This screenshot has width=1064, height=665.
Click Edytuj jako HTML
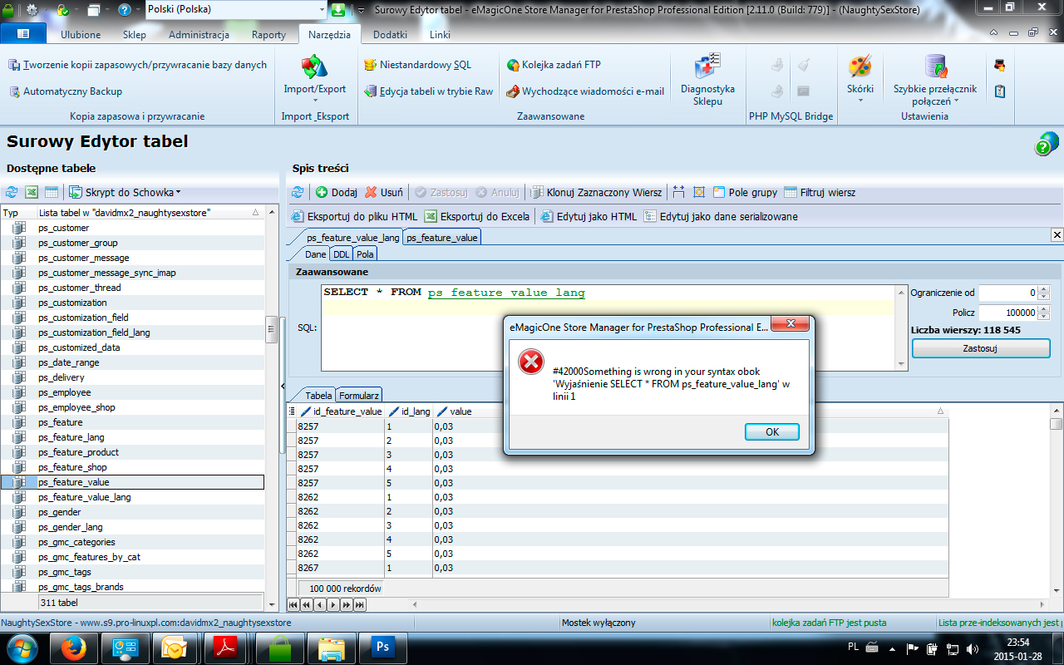click(589, 216)
